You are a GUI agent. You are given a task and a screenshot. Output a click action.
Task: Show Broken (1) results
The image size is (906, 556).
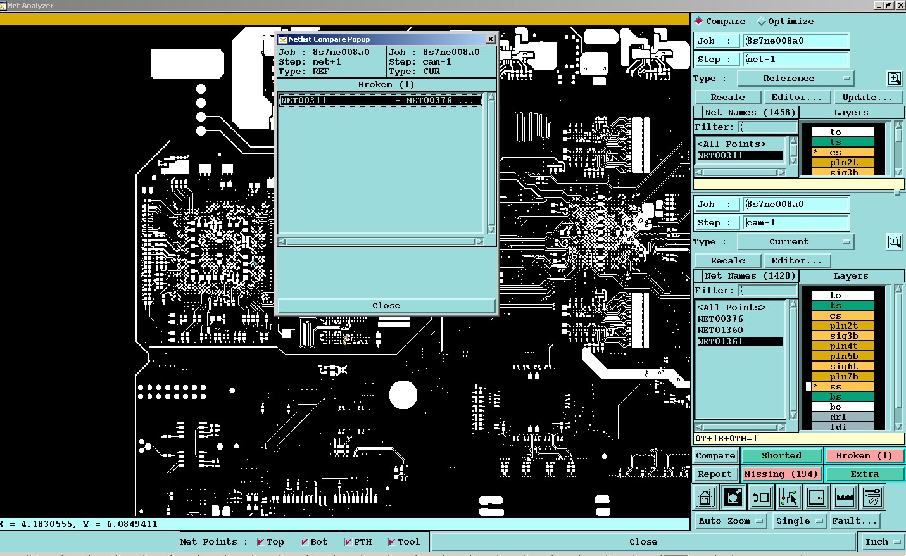pyautogui.click(x=864, y=456)
